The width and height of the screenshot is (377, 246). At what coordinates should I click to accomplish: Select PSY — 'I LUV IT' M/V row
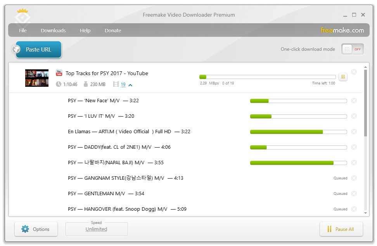tap(185, 116)
